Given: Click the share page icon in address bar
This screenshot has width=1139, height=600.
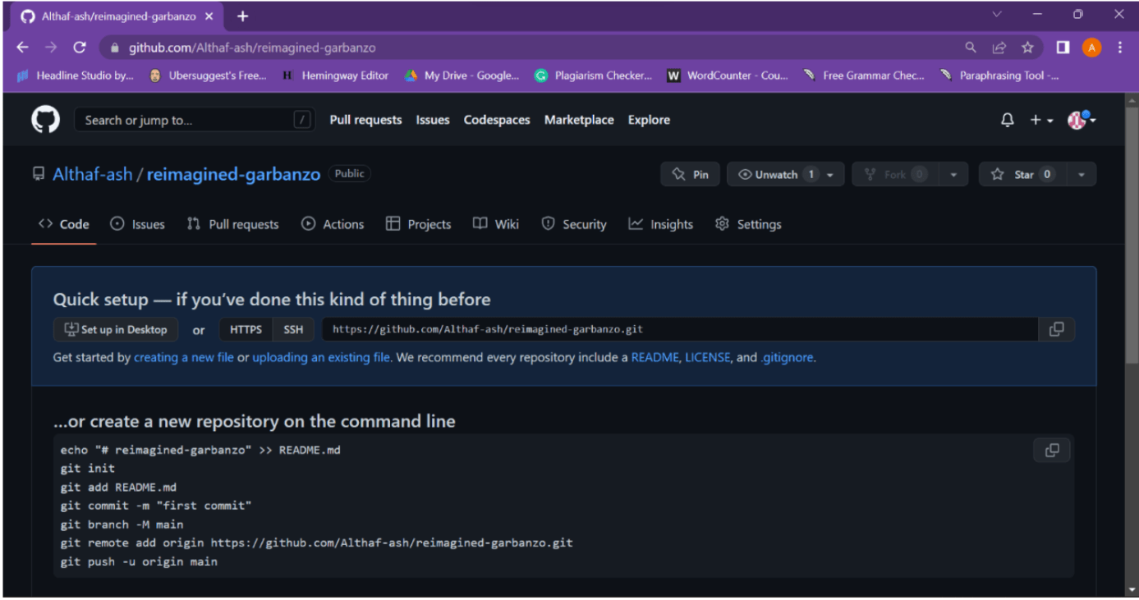Looking at the screenshot, I should (x=999, y=48).
